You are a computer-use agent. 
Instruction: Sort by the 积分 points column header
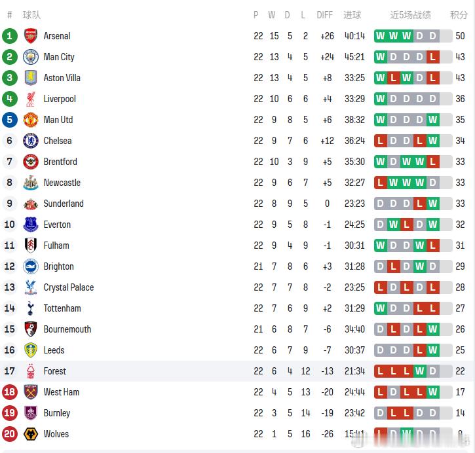(459, 15)
